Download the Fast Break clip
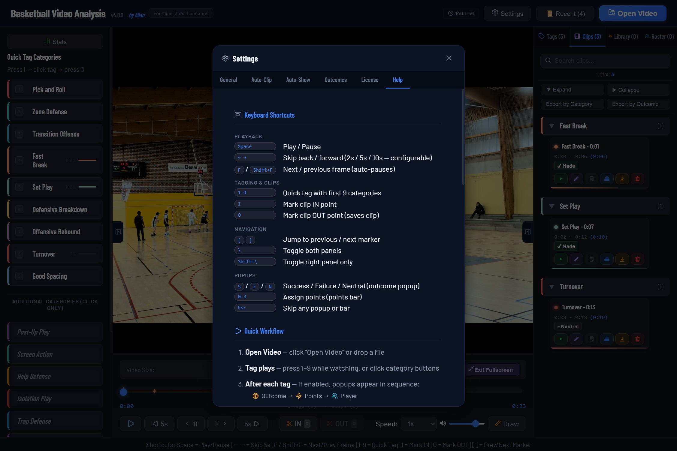Screen dimensions: 677x451 pos(622,179)
